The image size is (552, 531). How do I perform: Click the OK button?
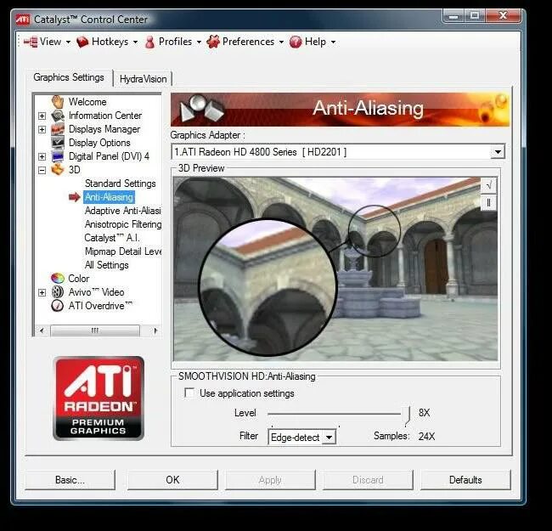click(x=172, y=479)
